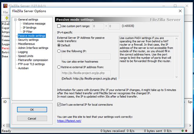Select the Use the following IP radio button
Screen dimensions: 194x134
(59, 51)
